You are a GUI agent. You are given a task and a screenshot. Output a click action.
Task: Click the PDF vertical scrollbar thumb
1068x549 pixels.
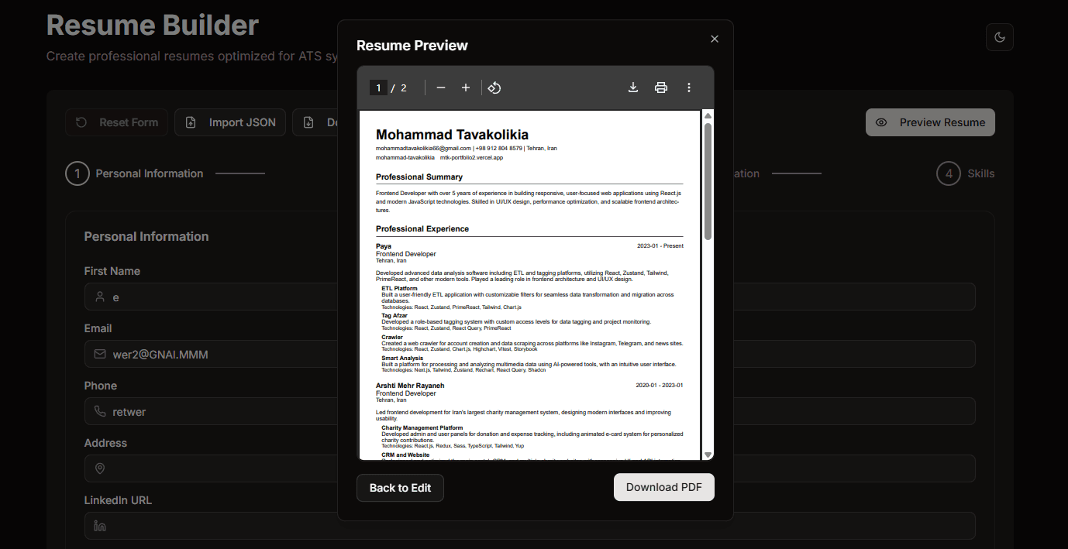click(x=708, y=181)
